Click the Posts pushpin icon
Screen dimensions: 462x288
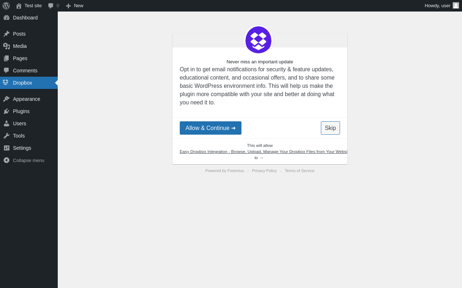tap(6, 34)
